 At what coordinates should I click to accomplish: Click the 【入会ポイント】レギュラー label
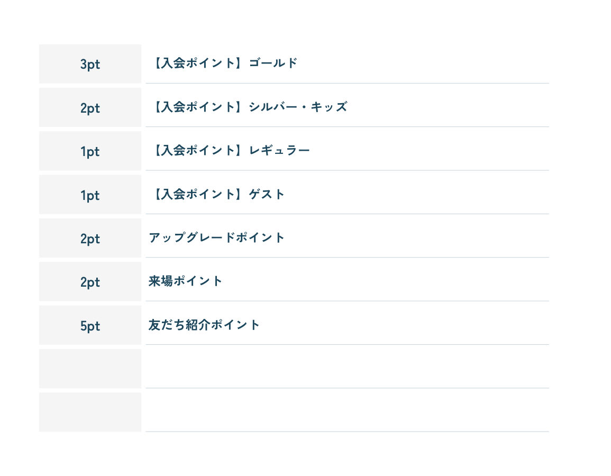230,151
